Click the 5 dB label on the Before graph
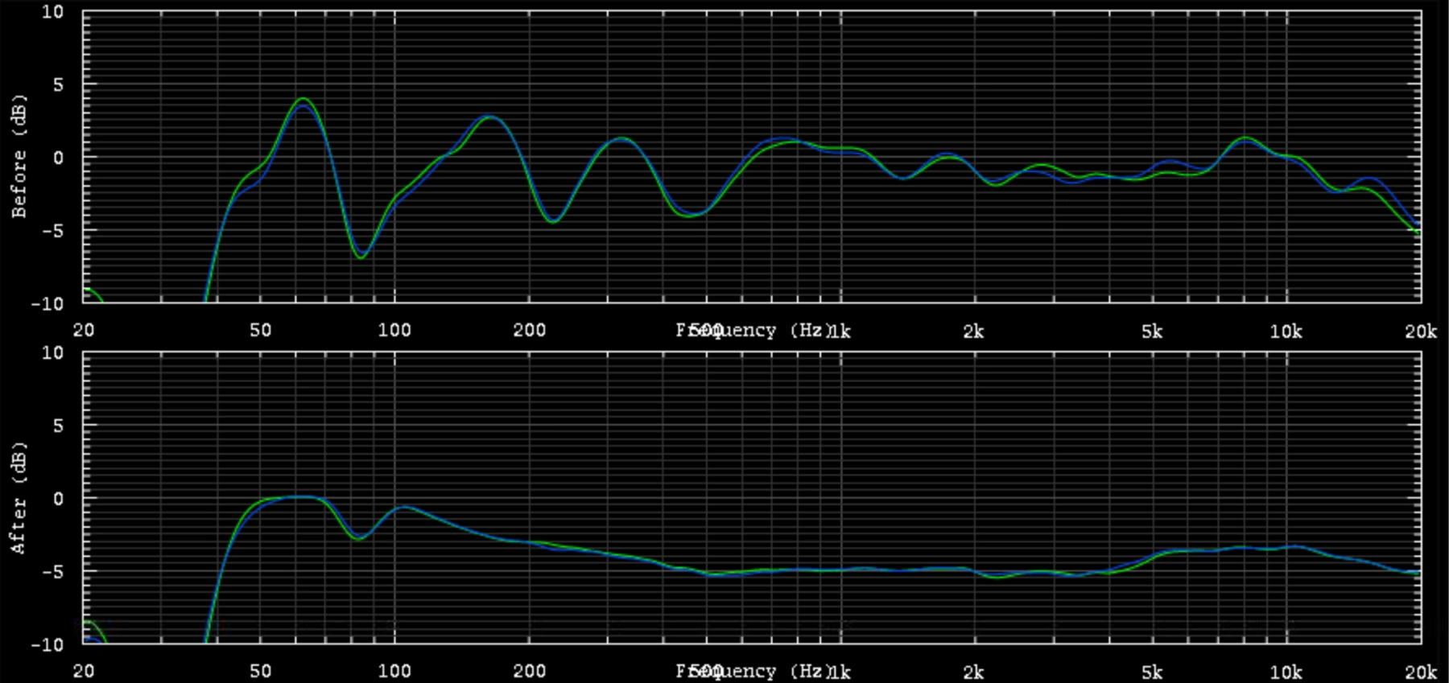The height and width of the screenshot is (683, 1449). click(58, 84)
